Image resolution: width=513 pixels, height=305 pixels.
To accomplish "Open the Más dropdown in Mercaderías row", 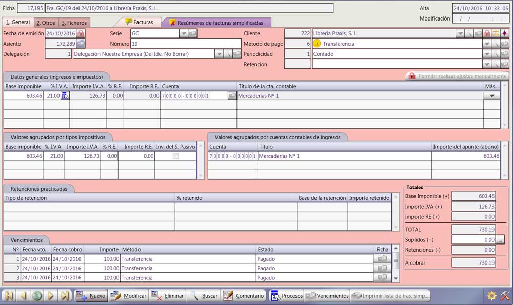I will tap(491, 96).
